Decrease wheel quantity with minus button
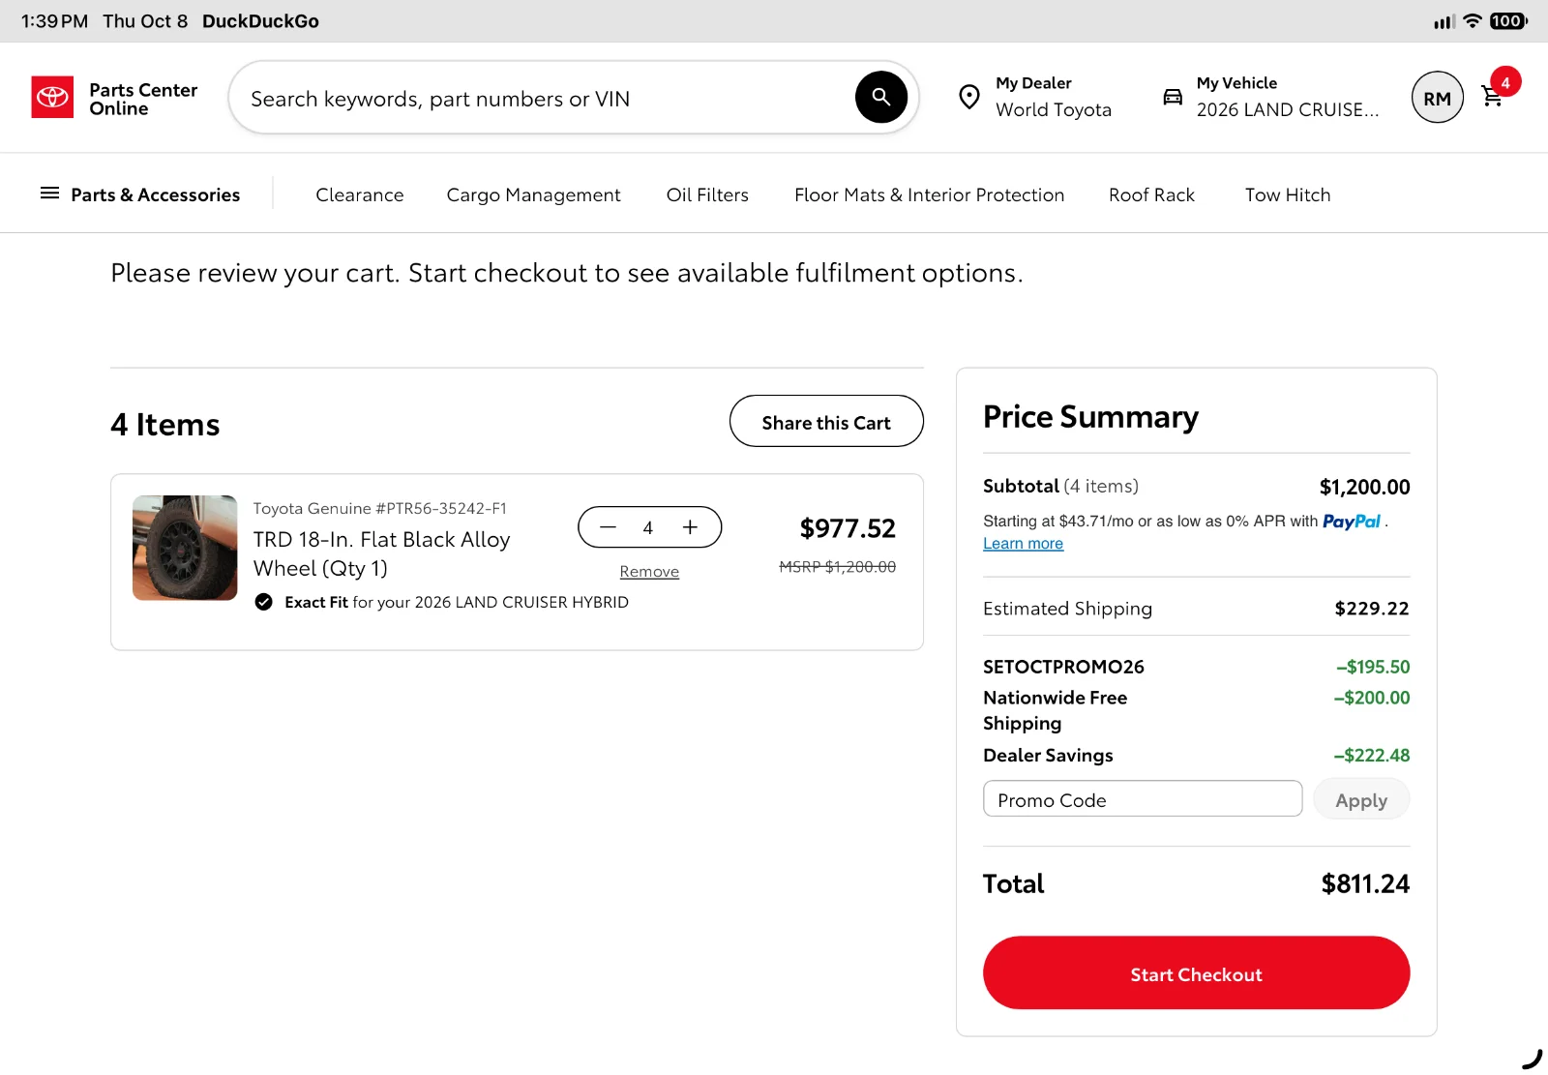 coord(608,527)
